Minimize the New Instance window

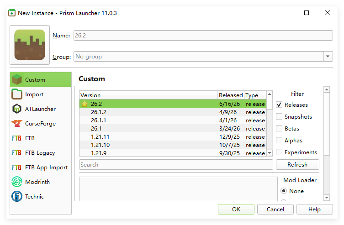click(286, 13)
